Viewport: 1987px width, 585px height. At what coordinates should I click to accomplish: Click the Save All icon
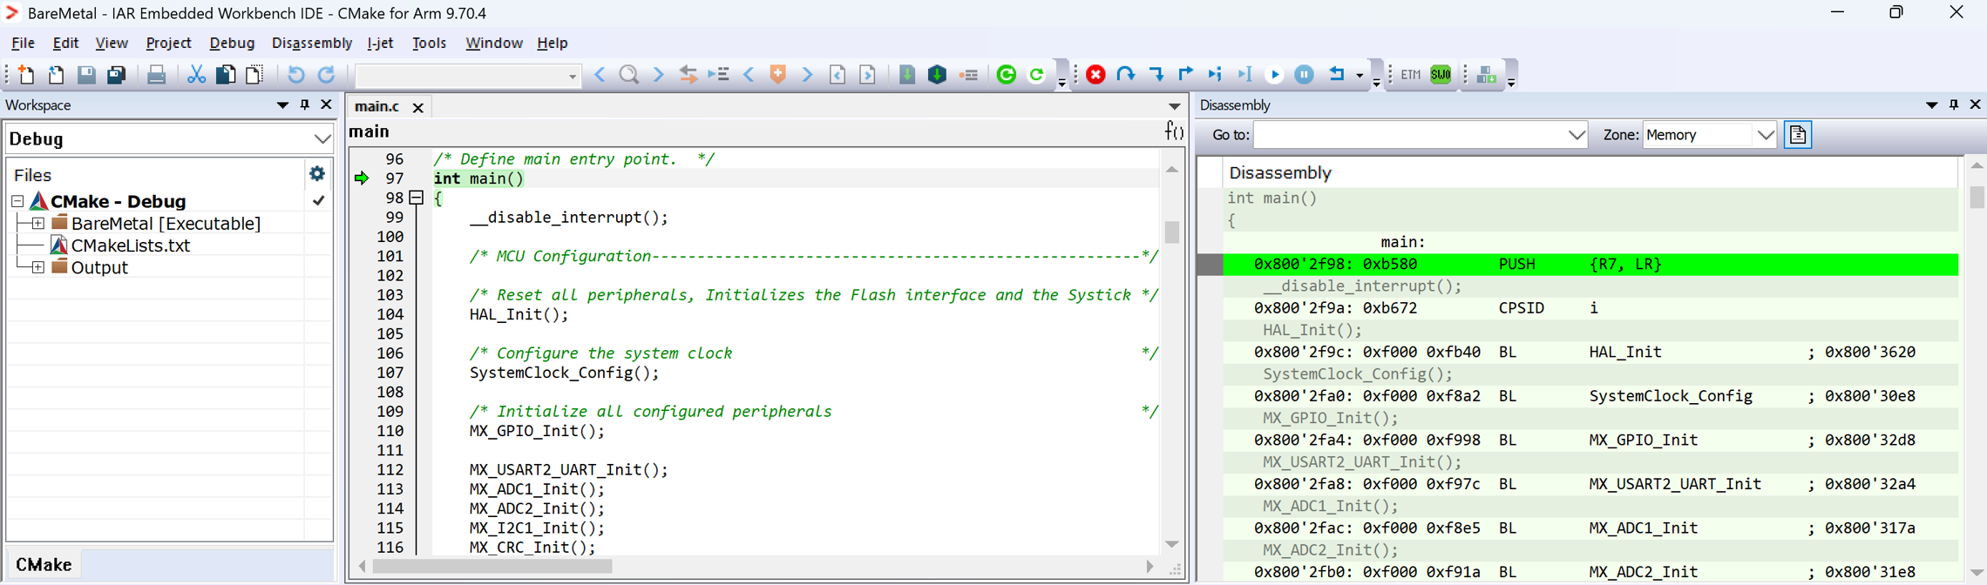(116, 75)
